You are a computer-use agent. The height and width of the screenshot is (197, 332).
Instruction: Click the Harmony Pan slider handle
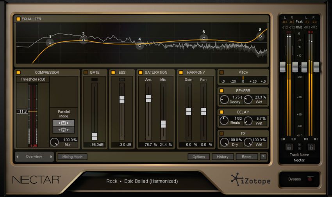click(x=203, y=112)
